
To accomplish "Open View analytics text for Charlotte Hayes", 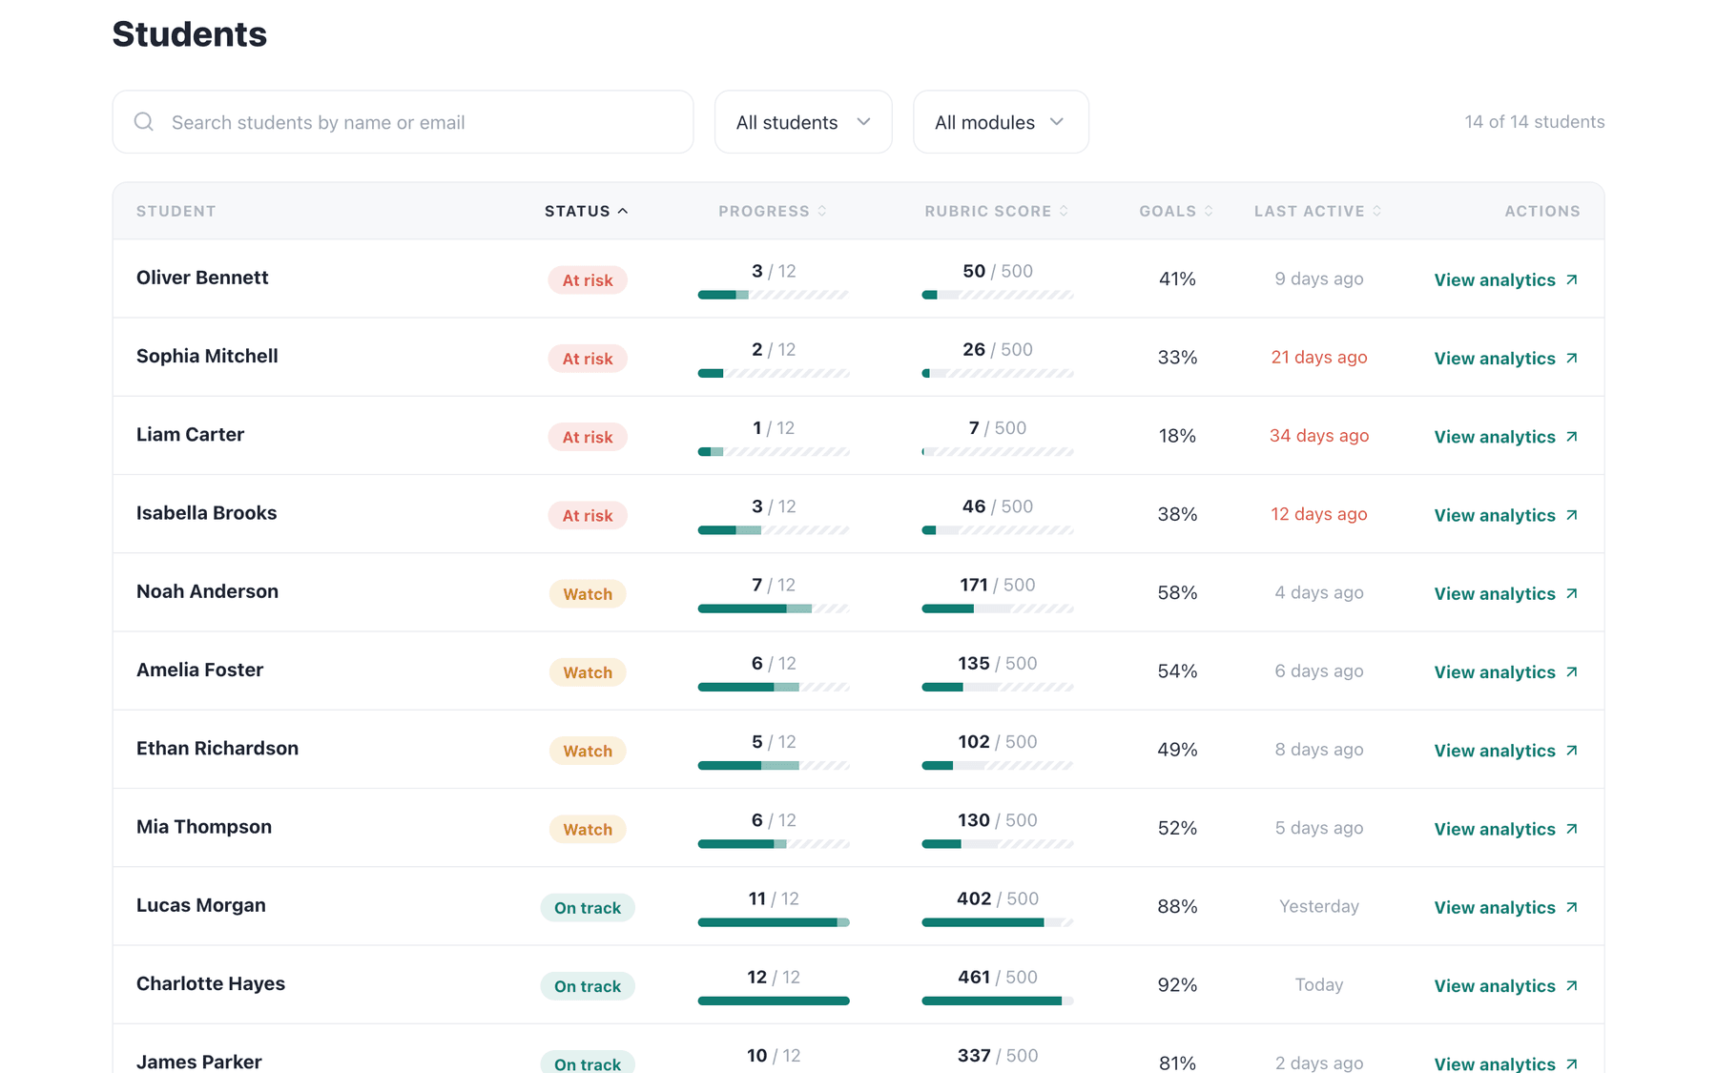I will point(1495,985).
